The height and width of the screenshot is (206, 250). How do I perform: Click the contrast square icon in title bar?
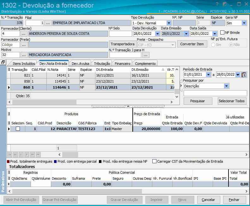coord(224,4)
